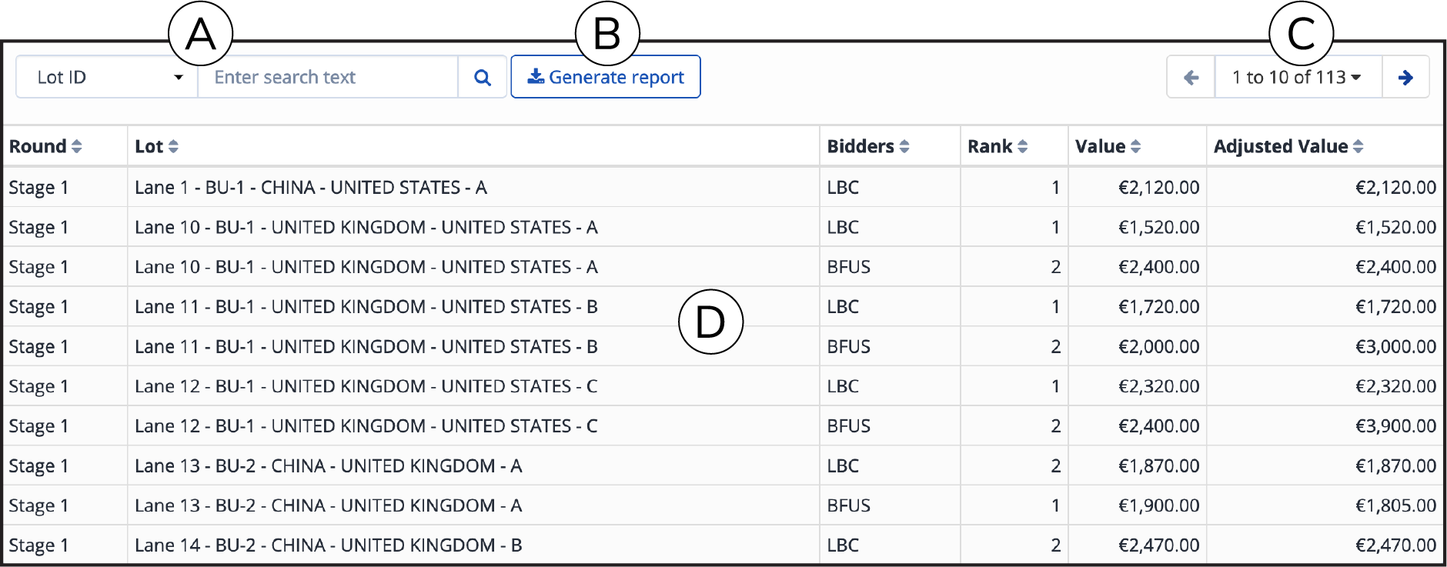
Task: Select the Lane 1 CHINA - UNITED STATES row
Action: coord(723,187)
